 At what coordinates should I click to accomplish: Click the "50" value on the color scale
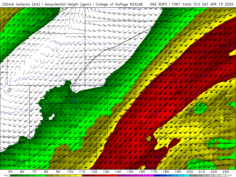click(10, 172)
